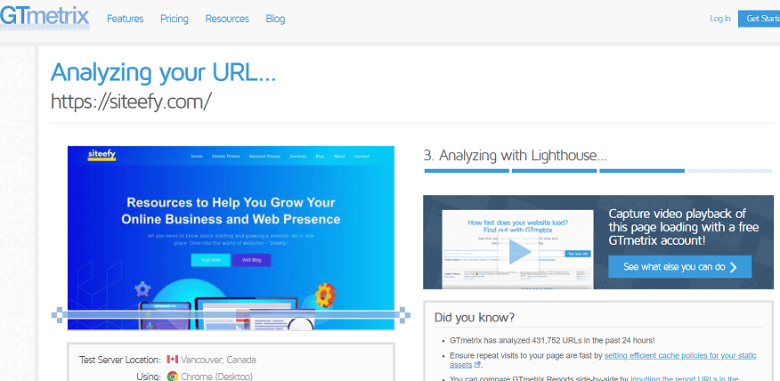This screenshot has height=381, width=780.
Task: Click the Log In link
Action: click(719, 19)
